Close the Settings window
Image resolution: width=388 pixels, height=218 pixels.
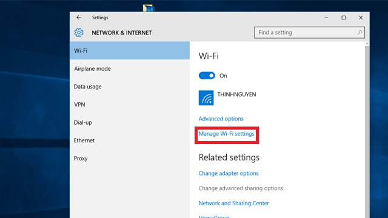coord(361,18)
